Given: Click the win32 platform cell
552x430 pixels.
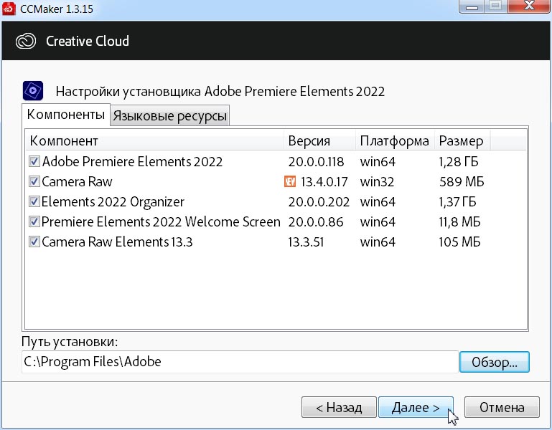Looking at the screenshot, I should pos(377,182).
